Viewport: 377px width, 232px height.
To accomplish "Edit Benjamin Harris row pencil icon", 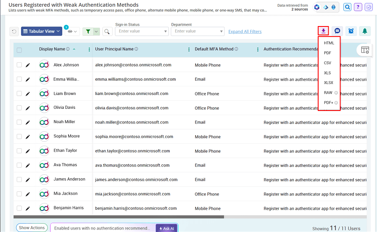I will click(x=28, y=208).
